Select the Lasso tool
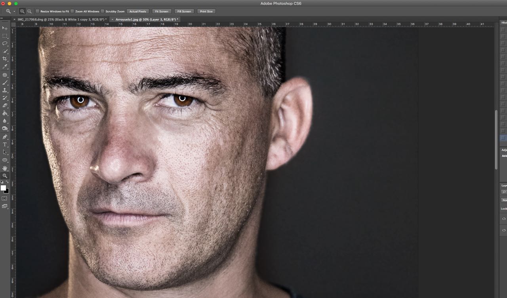Image resolution: width=507 pixels, height=298 pixels. tap(5, 43)
